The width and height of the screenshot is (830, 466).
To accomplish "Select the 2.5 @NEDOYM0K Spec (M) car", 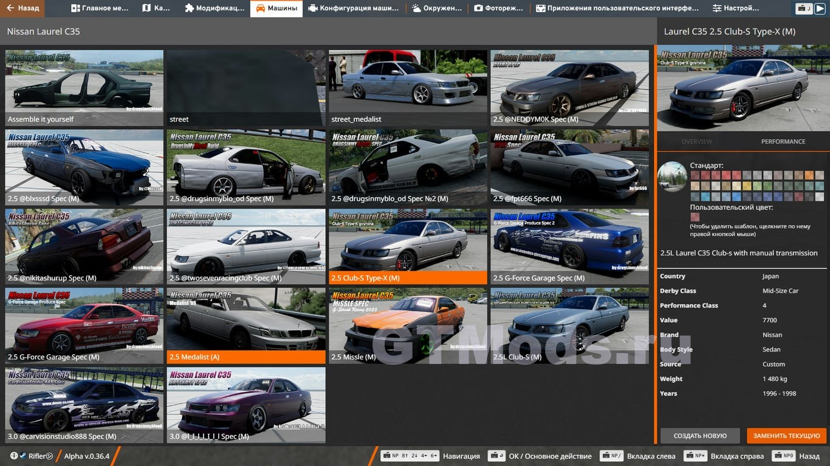I will pyautogui.click(x=569, y=88).
